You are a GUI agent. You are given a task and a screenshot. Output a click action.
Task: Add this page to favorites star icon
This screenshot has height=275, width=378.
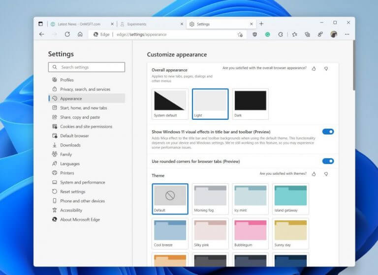pos(240,35)
